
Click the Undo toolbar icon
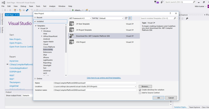(x=32, y=10)
